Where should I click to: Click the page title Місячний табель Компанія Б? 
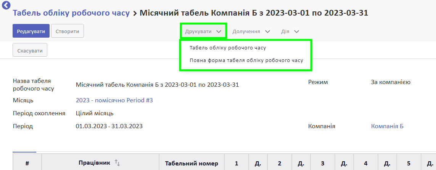254,13
